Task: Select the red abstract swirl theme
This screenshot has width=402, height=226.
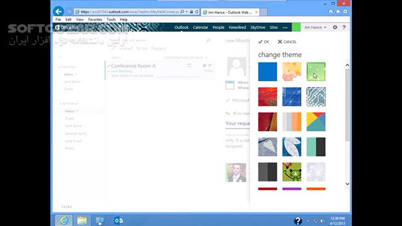Action: (x=267, y=97)
